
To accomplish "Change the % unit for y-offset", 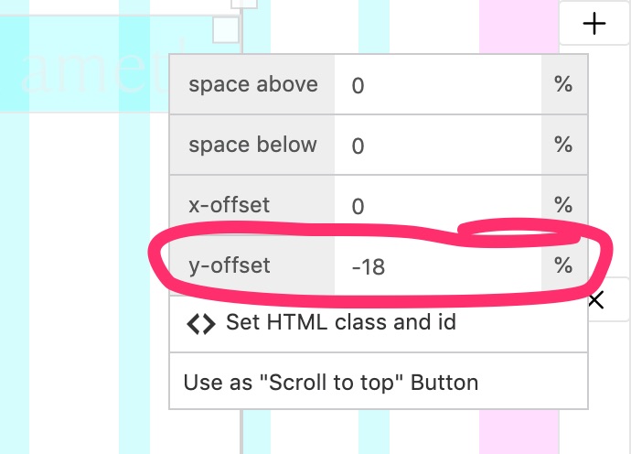I will (563, 266).
